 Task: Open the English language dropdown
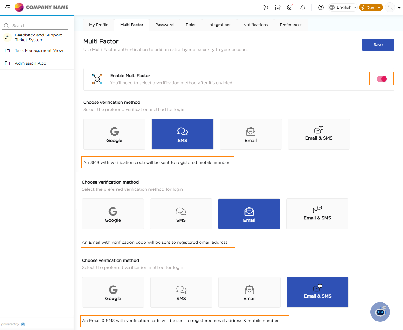tap(343, 7)
